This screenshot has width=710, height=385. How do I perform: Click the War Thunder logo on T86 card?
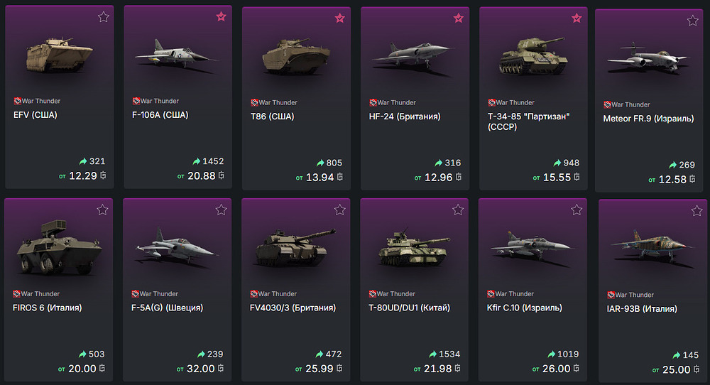254,103
